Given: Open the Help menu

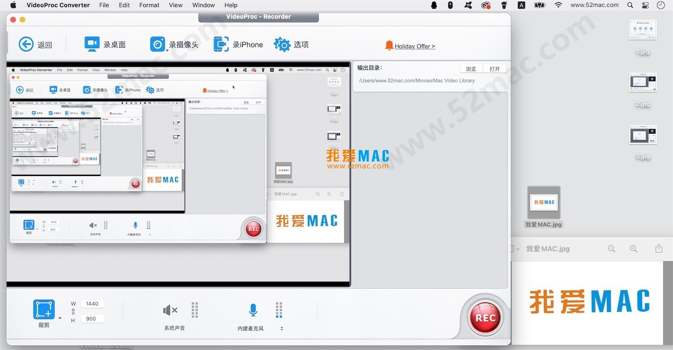Looking at the screenshot, I should (x=231, y=5).
